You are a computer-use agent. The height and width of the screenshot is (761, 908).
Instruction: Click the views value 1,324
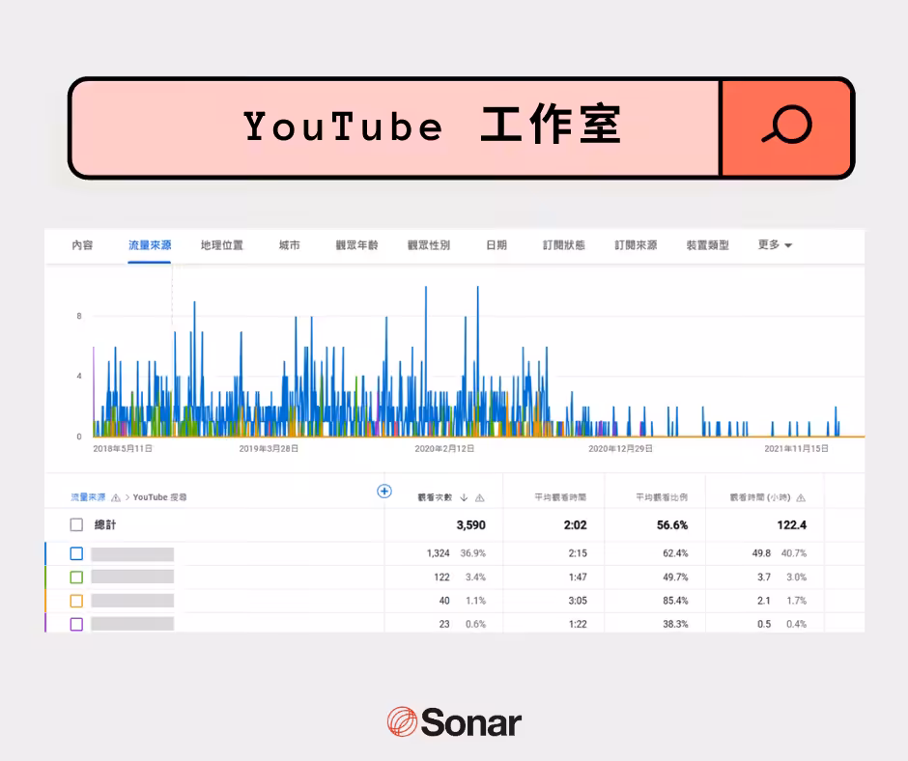pos(438,553)
